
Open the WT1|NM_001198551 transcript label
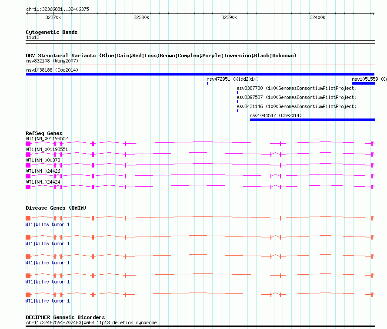coord(47,150)
